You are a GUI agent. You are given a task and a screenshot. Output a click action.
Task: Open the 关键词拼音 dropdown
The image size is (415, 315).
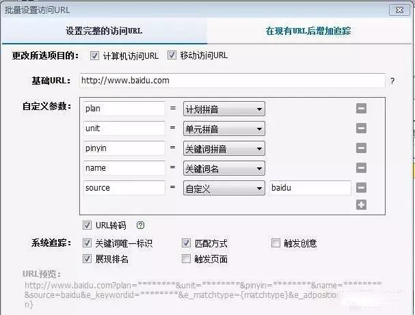pos(224,149)
